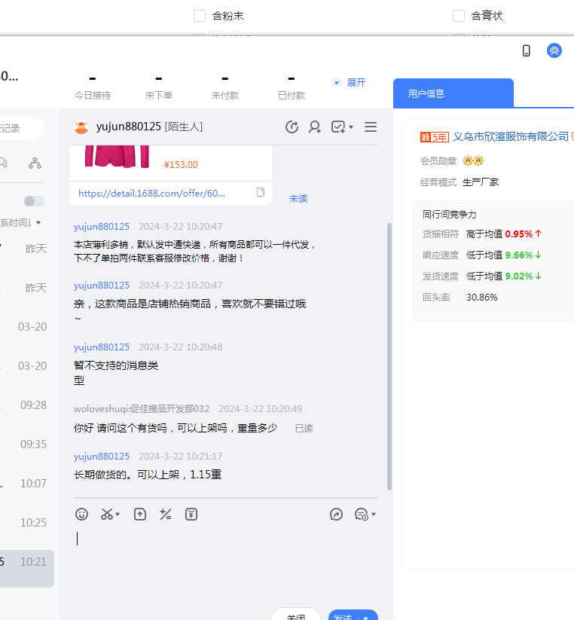The image size is (574, 620).
Task: Open the detail.1688.com product link
Action: pyautogui.click(x=151, y=193)
